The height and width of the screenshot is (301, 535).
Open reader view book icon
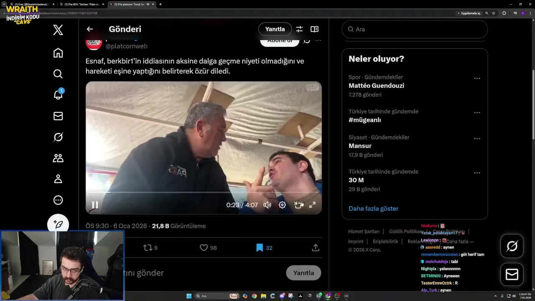pos(314,29)
